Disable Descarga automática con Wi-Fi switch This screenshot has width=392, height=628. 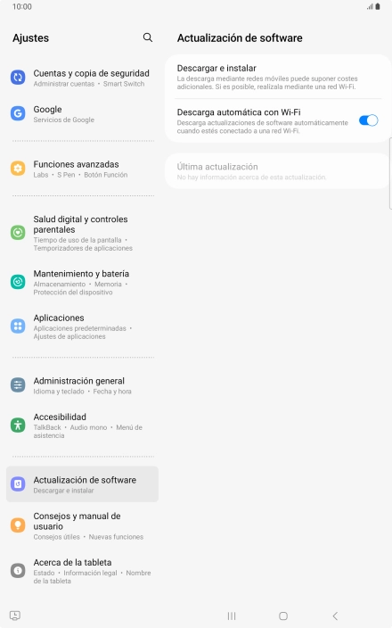tap(369, 120)
